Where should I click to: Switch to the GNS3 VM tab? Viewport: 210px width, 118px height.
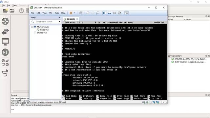pos(71,19)
